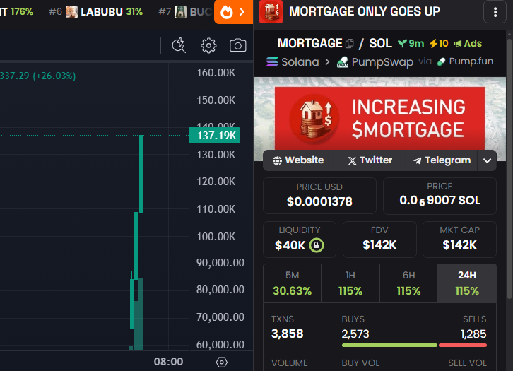Click the (+26.03%) chart change text
Screen dimensions: 513x371
click(54, 76)
